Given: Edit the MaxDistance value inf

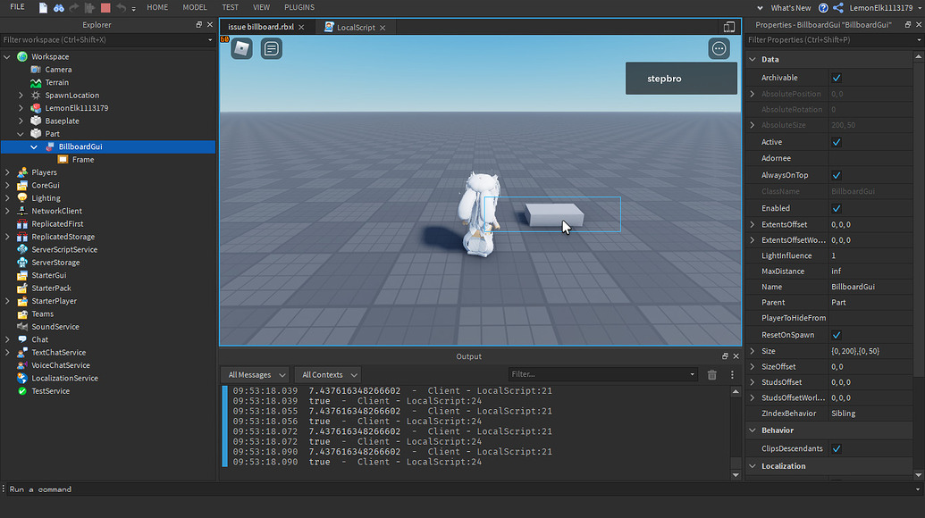Looking at the screenshot, I should click(x=870, y=272).
